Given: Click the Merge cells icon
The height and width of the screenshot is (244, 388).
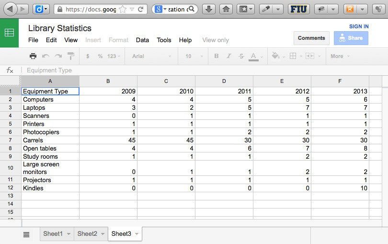Looking at the screenshot, I should (x=309, y=56).
